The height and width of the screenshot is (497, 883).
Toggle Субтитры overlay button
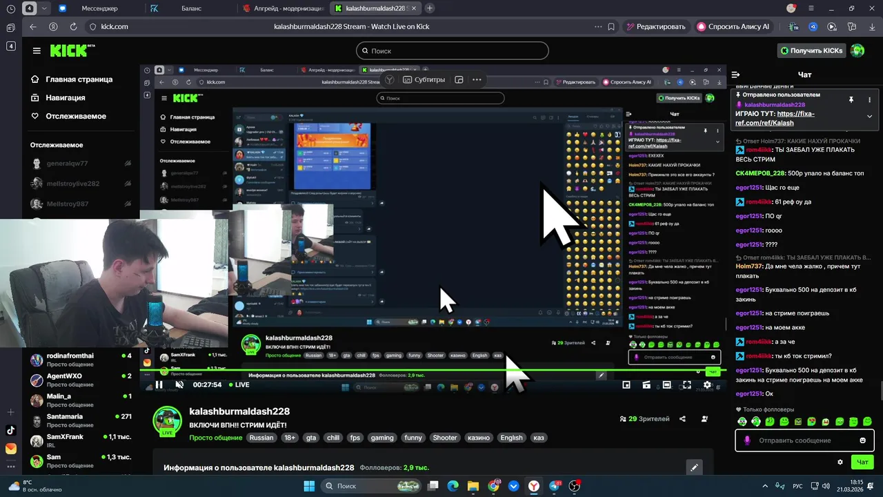tap(424, 79)
